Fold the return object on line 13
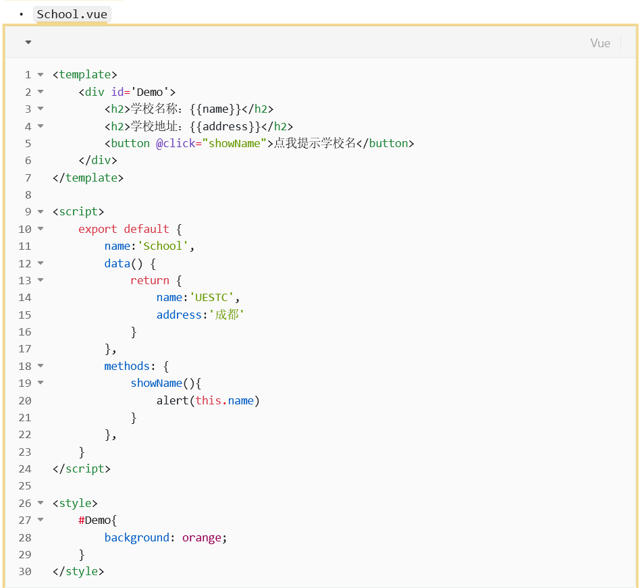Screen dimensions: 640x588 coord(41,280)
